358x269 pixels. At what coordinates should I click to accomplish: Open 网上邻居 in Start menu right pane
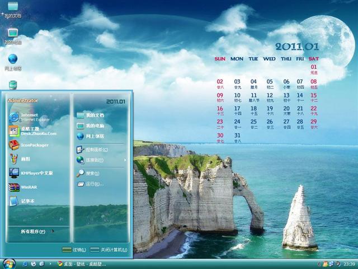[x=91, y=136]
